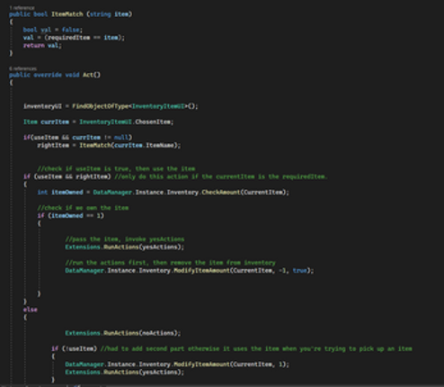Open the '6 references' code lens above Act

23,68
